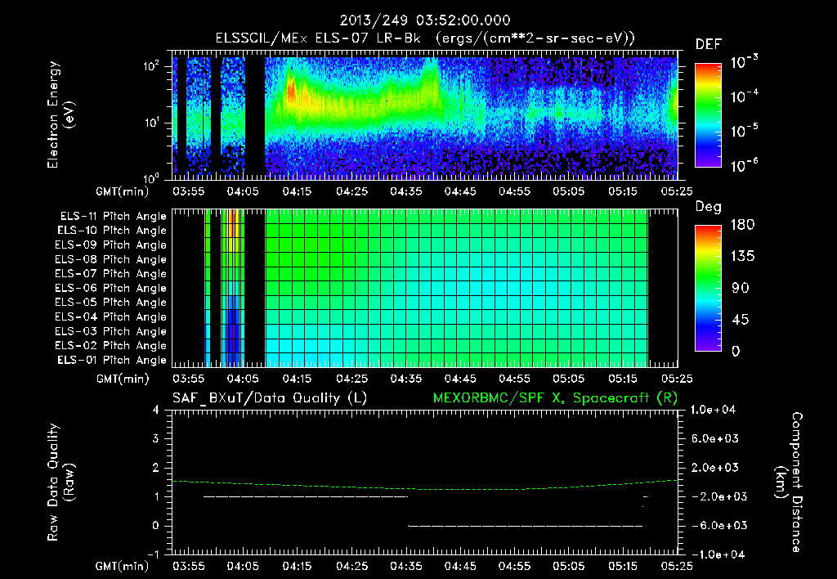Click the Component Distance (km) axis label

click(790, 482)
